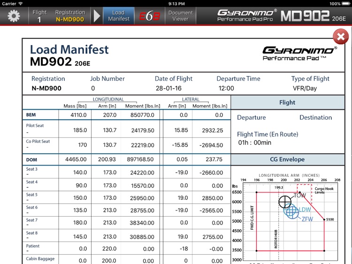This screenshot has width=352, height=264.
Task: Tap Seat 7 mass 180.0
Action: pos(80,223)
